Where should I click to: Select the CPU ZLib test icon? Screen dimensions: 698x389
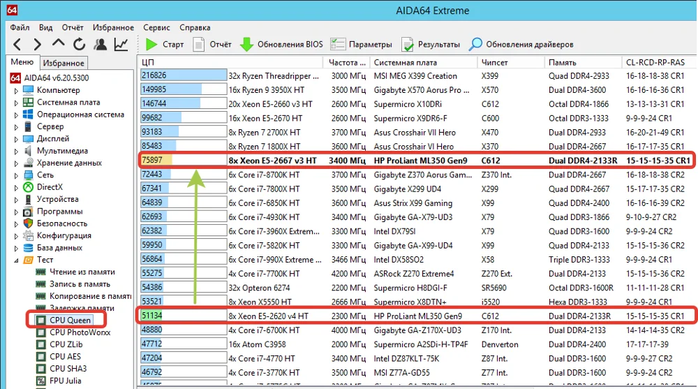[x=40, y=344]
